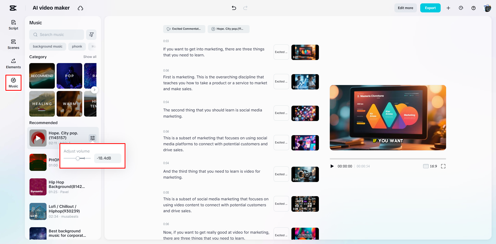Image resolution: width=496 pixels, height=244 pixels.
Task: Select the Music tab in sidebar
Action: (x=13, y=83)
